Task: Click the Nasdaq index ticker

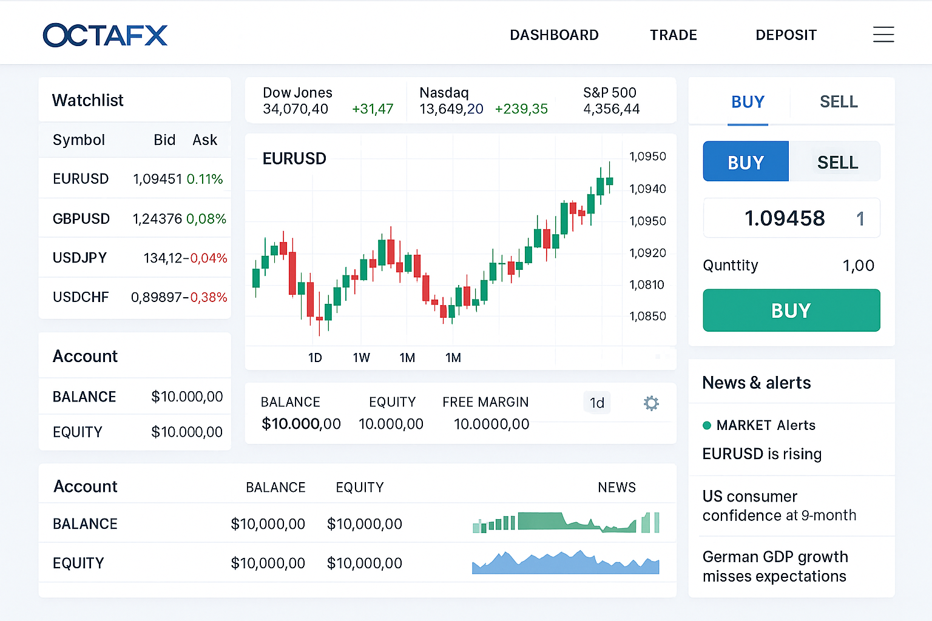Action: (x=484, y=101)
